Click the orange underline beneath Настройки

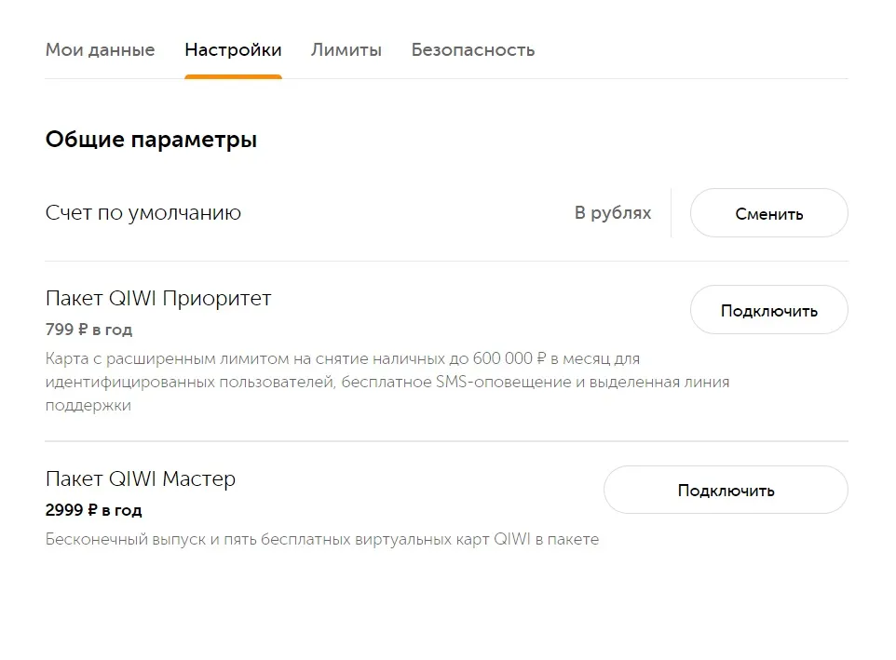[x=233, y=77]
